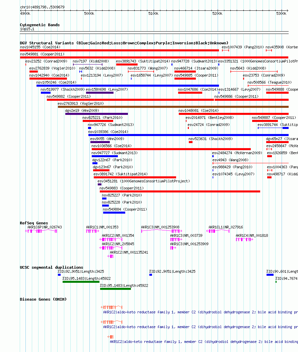The image size is (298, 352).
Task: Click the 'RefSeq Genes' track title
Action: pyautogui.click(x=34, y=223)
